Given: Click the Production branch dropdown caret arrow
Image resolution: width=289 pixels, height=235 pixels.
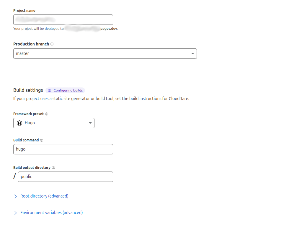Looking at the screenshot, I should coord(192,54).
